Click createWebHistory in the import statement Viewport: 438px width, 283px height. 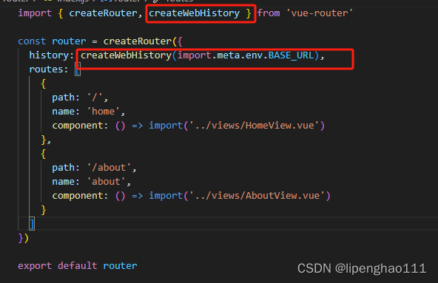194,13
